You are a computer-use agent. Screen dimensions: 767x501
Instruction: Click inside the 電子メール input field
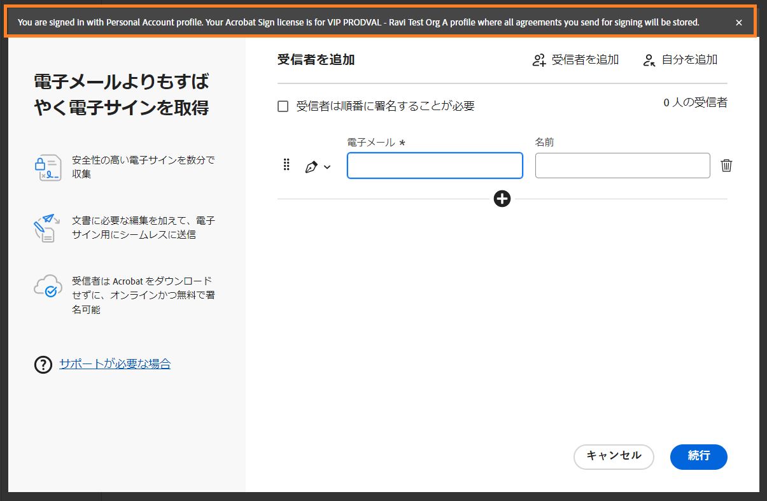tap(435, 166)
